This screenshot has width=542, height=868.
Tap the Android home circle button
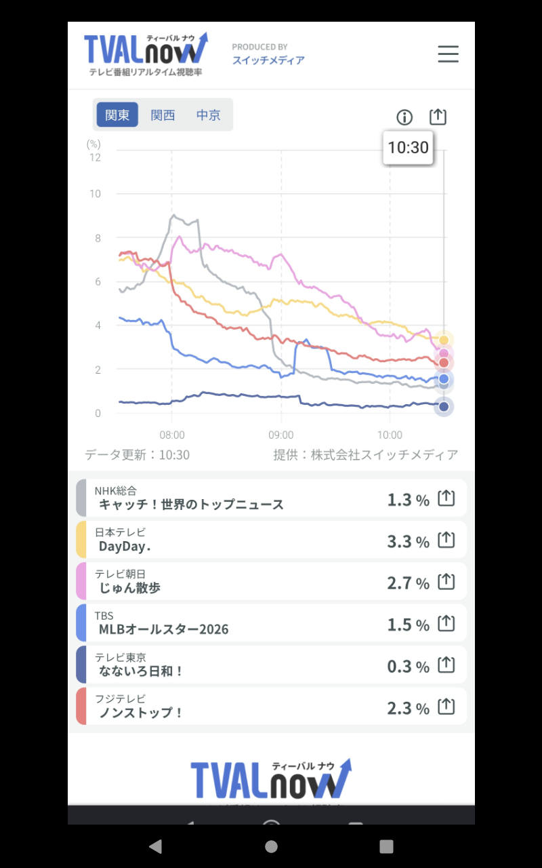point(271,846)
